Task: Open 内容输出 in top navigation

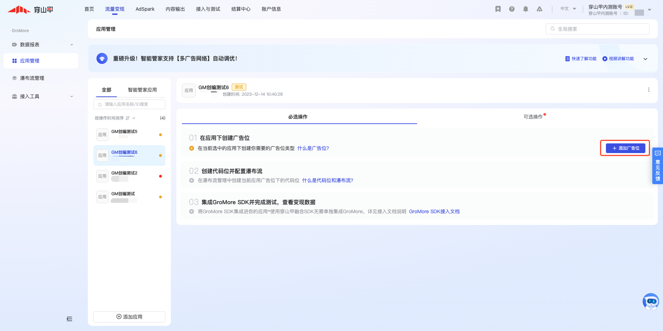Action: (x=175, y=9)
